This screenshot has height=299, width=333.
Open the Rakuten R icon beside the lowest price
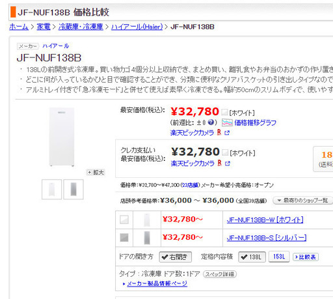point(219,132)
